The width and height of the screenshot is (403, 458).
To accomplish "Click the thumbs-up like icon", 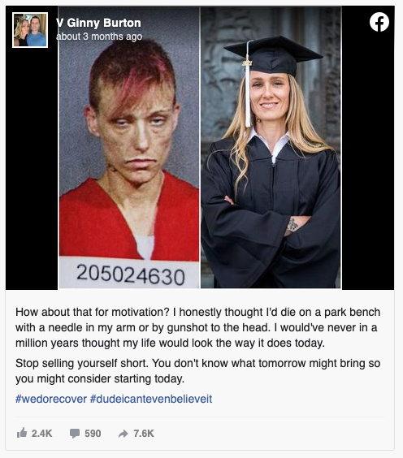I will (22, 433).
